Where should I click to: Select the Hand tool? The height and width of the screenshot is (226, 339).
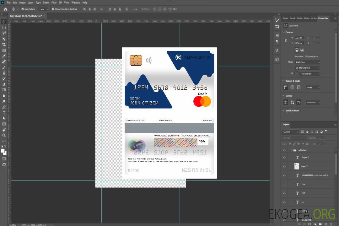tap(4, 130)
